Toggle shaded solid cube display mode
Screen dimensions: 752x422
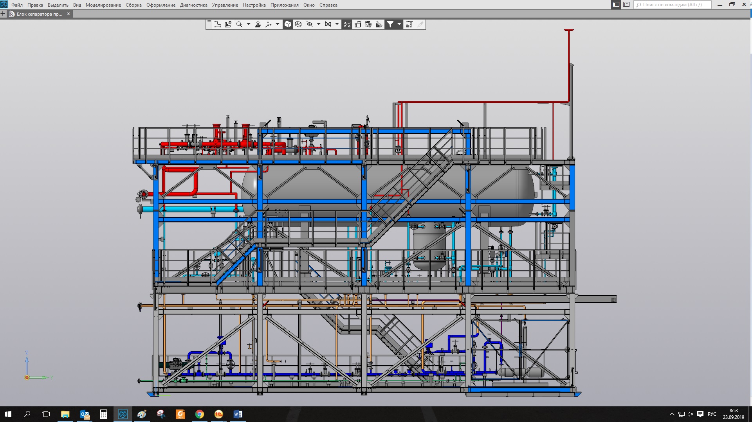click(288, 24)
